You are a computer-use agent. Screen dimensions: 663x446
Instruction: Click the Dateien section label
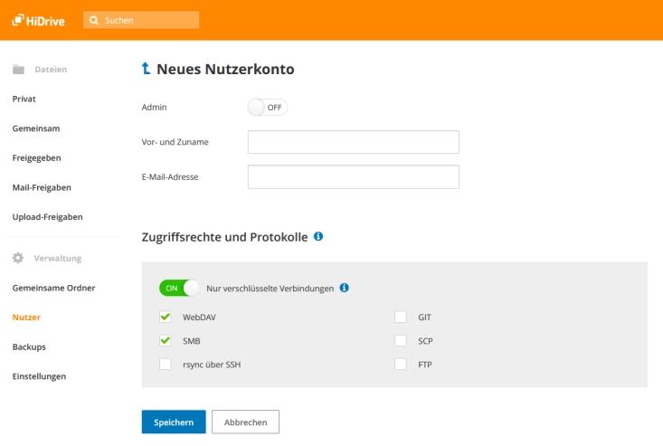51,70
